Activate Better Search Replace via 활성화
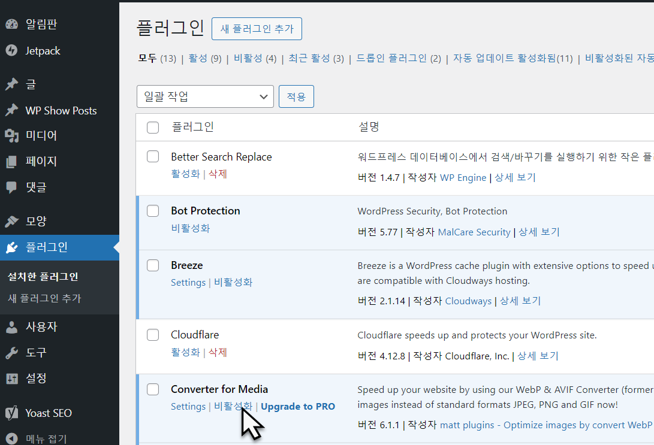 [x=185, y=174]
